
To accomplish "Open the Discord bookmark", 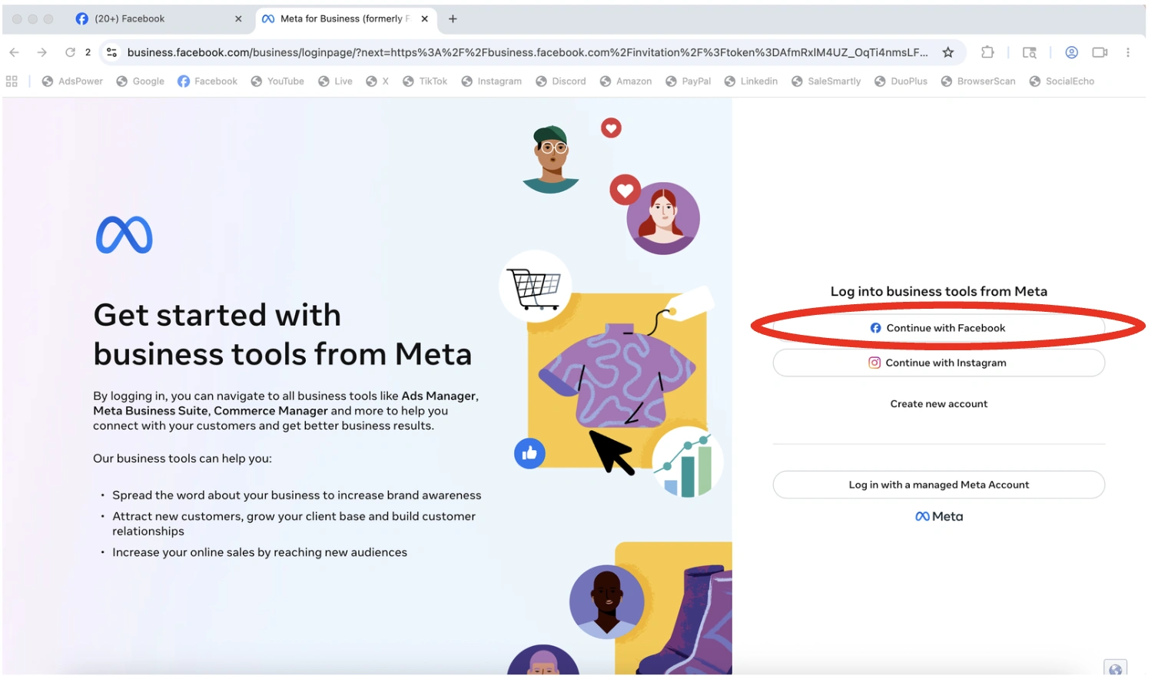I will tap(561, 81).
